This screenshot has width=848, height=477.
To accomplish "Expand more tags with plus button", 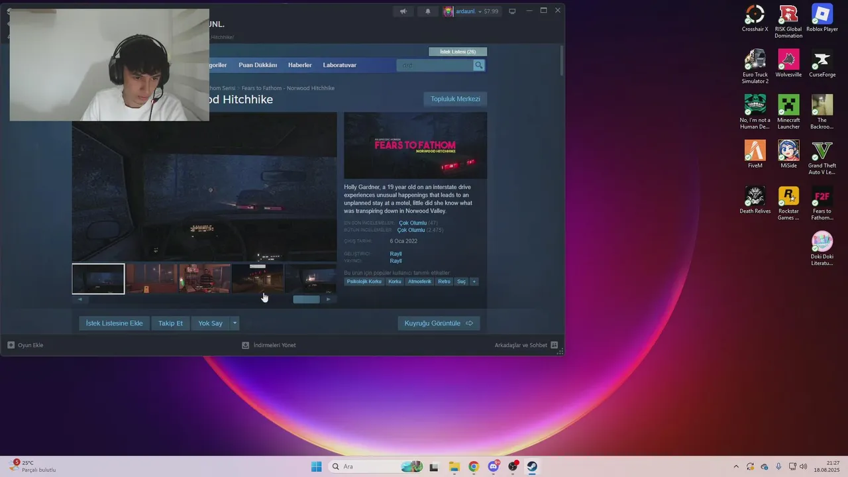I will click(x=474, y=282).
